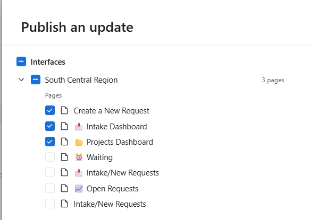The width and height of the screenshot is (310, 220).
Task: Enable the Waiting page checkbox
Action: [50, 157]
